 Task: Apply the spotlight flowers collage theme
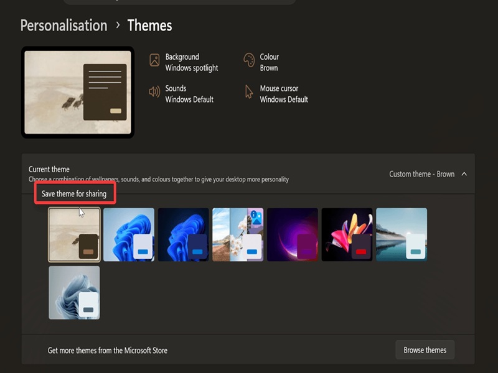[x=238, y=235]
